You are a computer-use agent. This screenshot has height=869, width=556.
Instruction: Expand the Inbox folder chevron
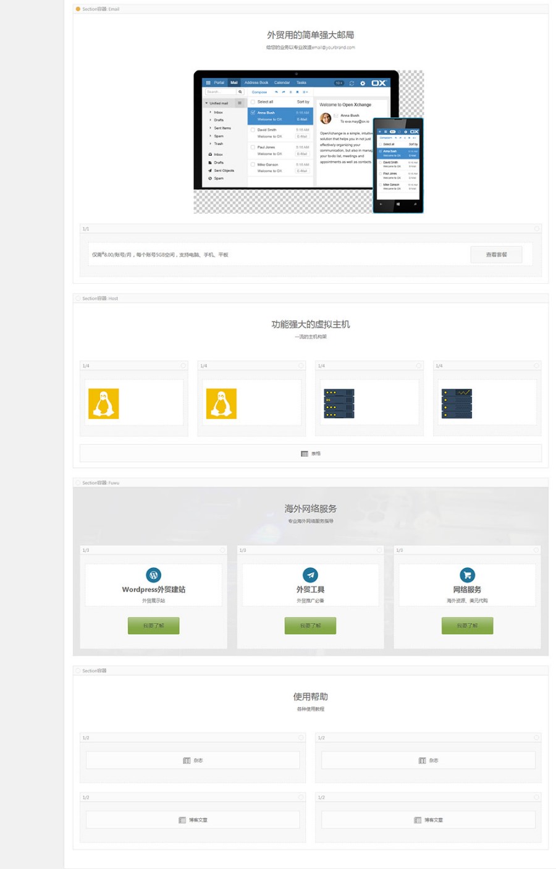coord(209,112)
